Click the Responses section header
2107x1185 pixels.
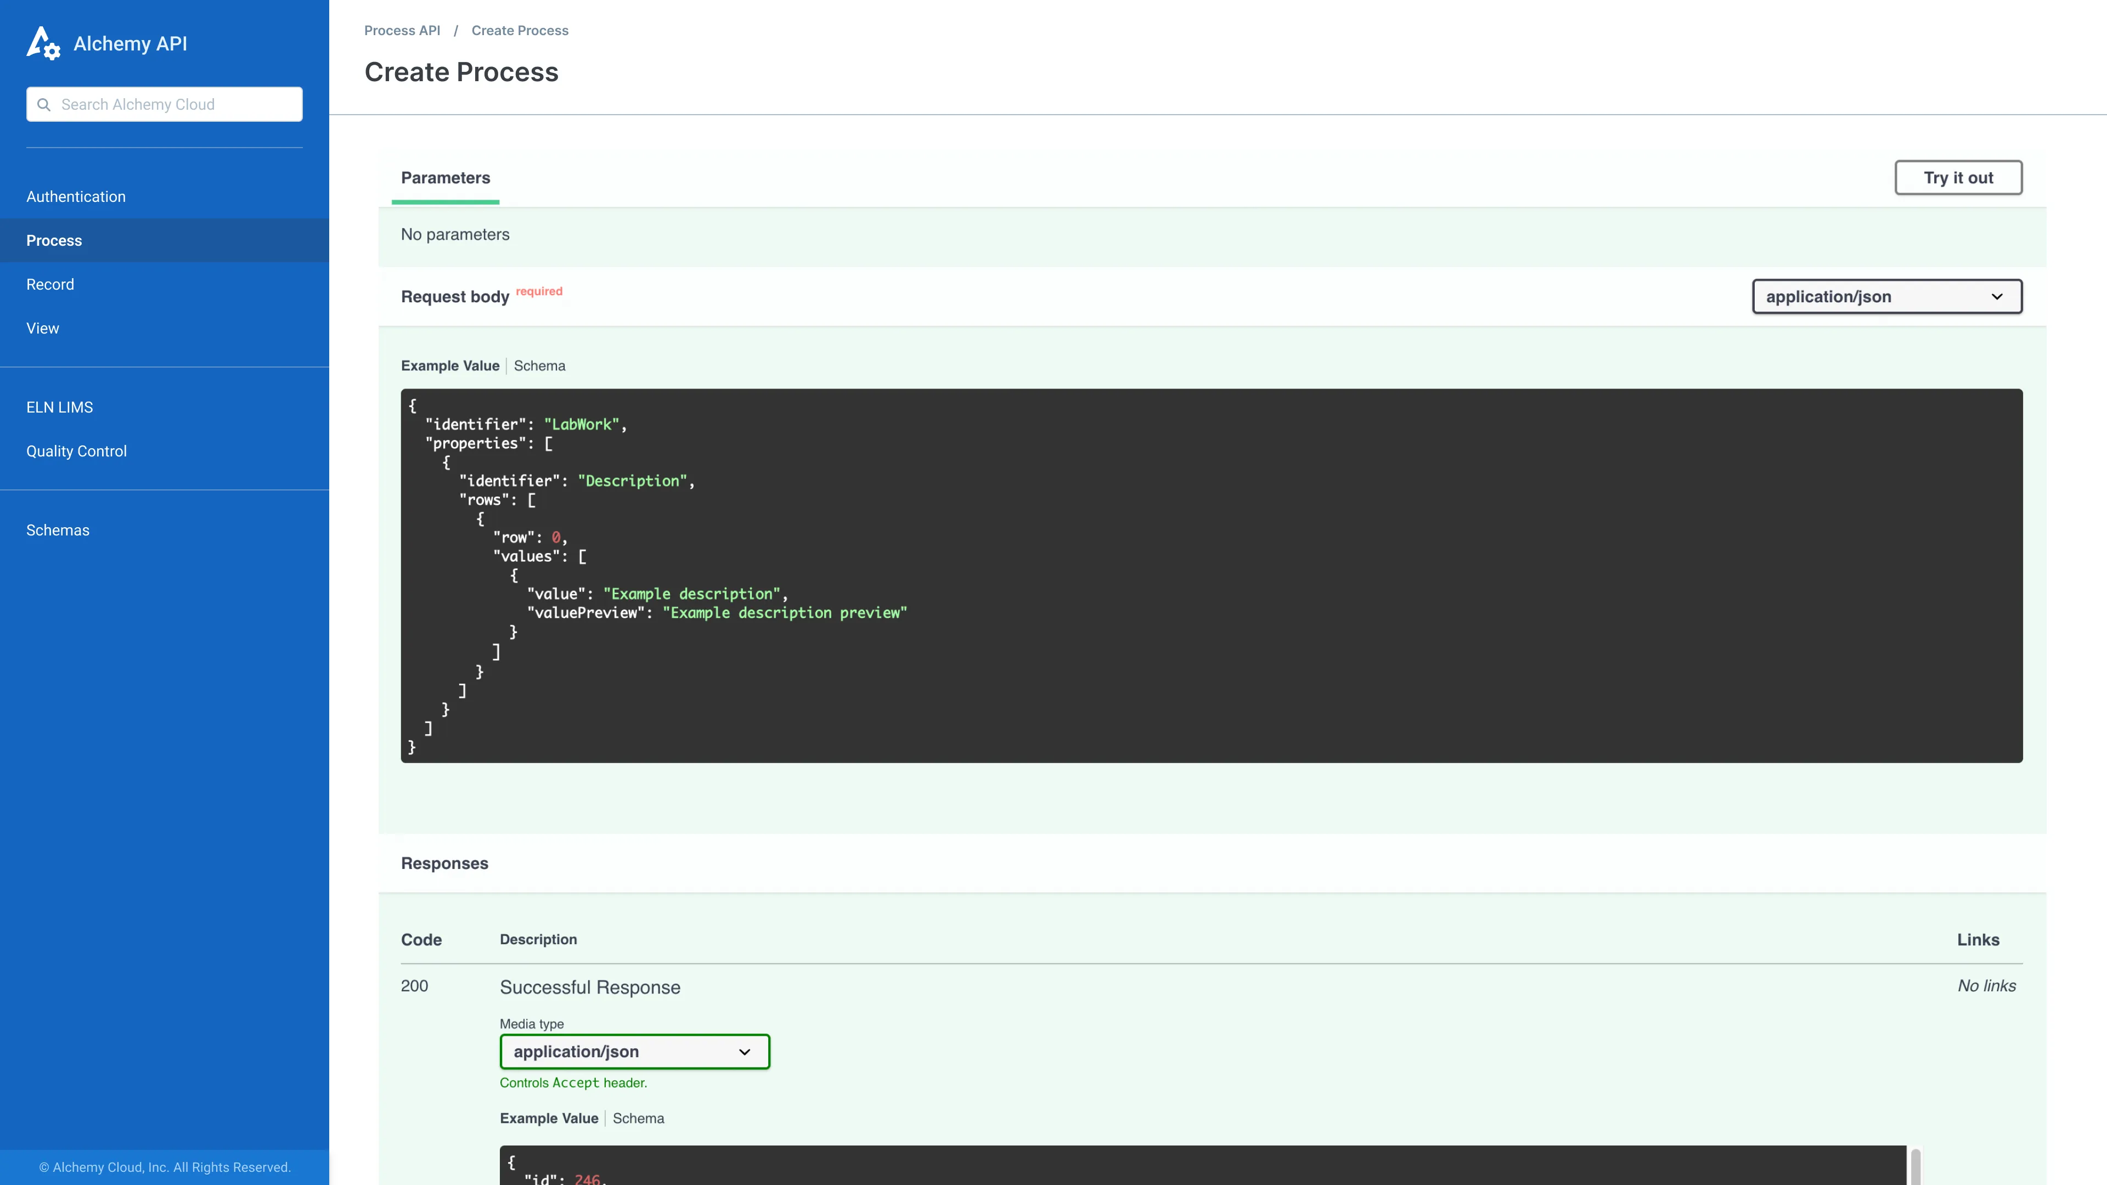tap(444, 864)
